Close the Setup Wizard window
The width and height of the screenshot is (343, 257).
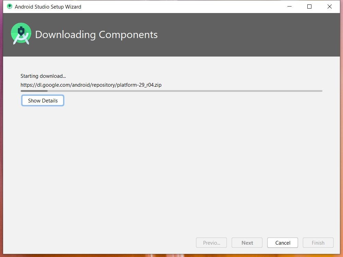coord(329,7)
